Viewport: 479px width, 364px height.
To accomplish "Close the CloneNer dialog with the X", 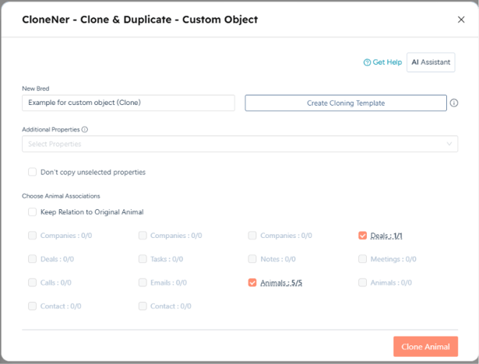I will pyautogui.click(x=461, y=19).
